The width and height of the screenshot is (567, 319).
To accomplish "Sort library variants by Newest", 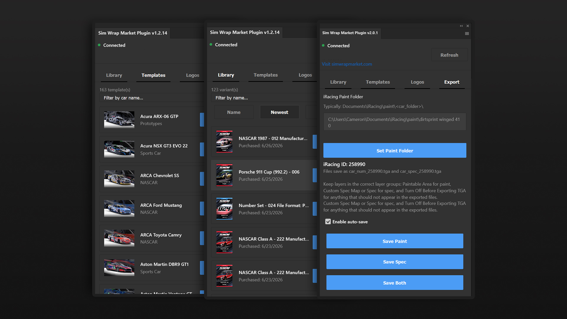I will pyautogui.click(x=279, y=112).
